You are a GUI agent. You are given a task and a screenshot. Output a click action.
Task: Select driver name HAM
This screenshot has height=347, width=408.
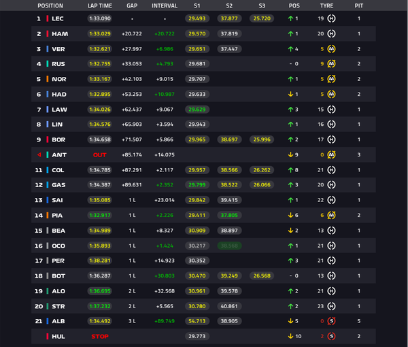tap(60, 34)
